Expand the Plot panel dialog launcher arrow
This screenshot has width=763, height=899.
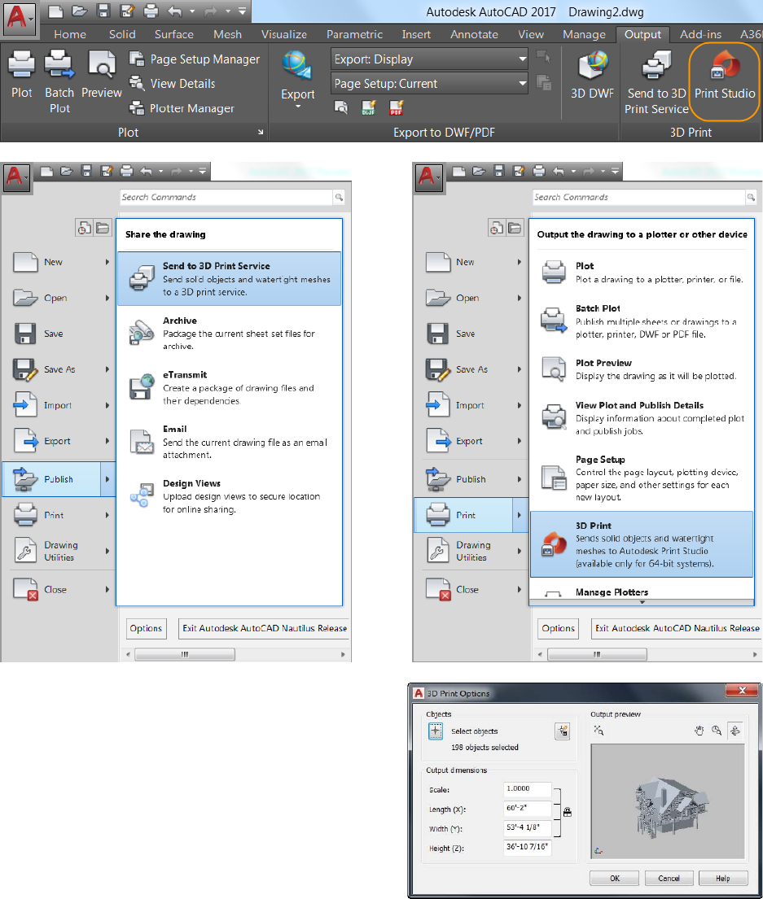(x=261, y=132)
